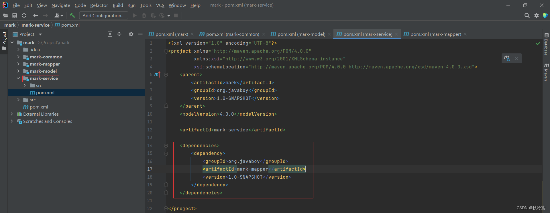Collapse the mark root project node

[12, 42]
